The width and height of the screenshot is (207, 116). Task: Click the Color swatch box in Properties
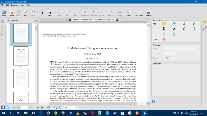click(x=170, y=53)
